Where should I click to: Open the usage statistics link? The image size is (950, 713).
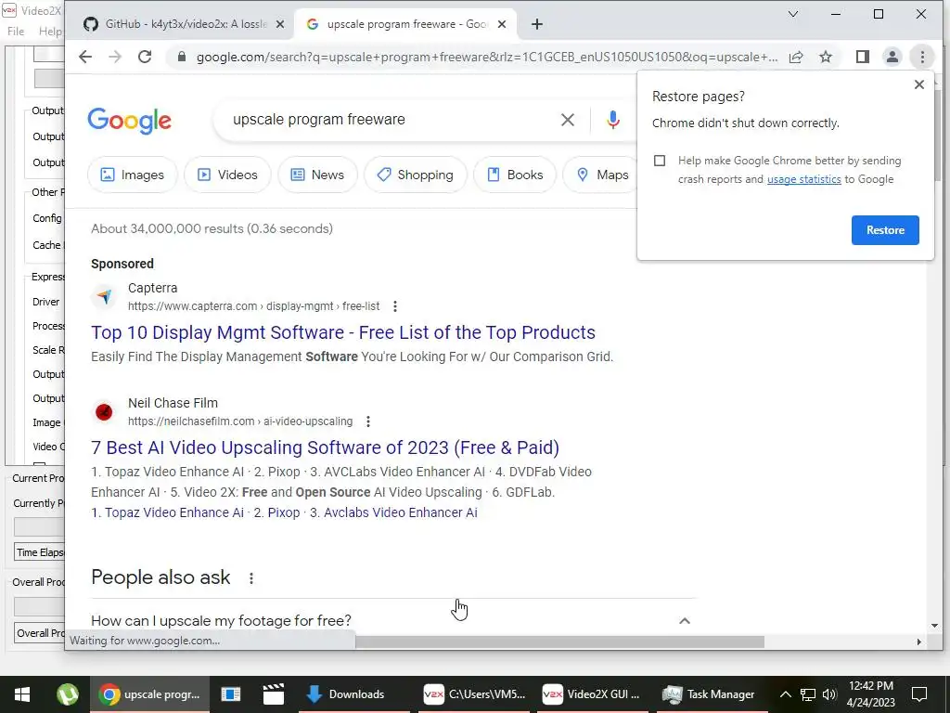[x=804, y=179]
